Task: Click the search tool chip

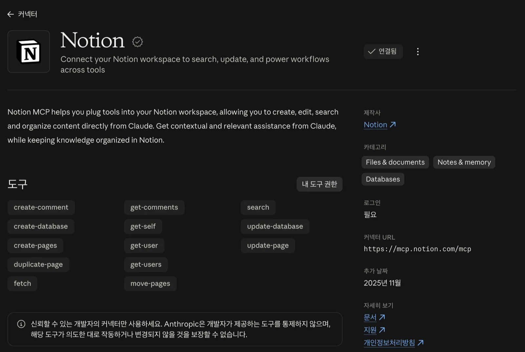Action: tap(258, 207)
